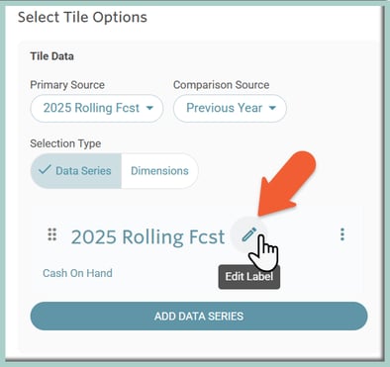This screenshot has height=367, width=390.
Task: Click the Edit Label tooltip
Action: [249, 276]
